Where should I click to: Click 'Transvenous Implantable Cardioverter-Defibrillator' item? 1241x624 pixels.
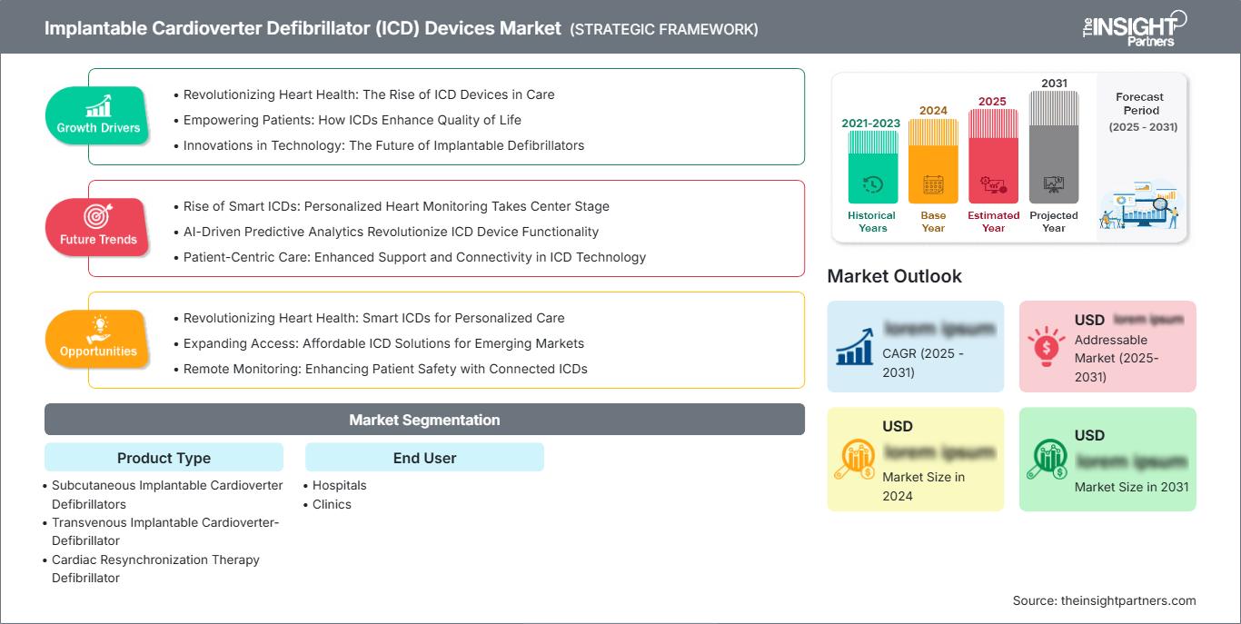click(x=165, y=531)
